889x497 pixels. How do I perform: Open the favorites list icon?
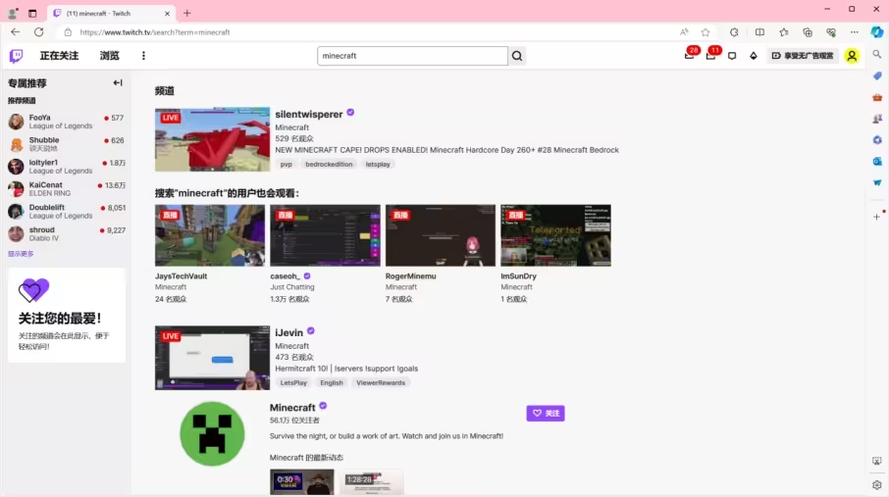[784, 32]
